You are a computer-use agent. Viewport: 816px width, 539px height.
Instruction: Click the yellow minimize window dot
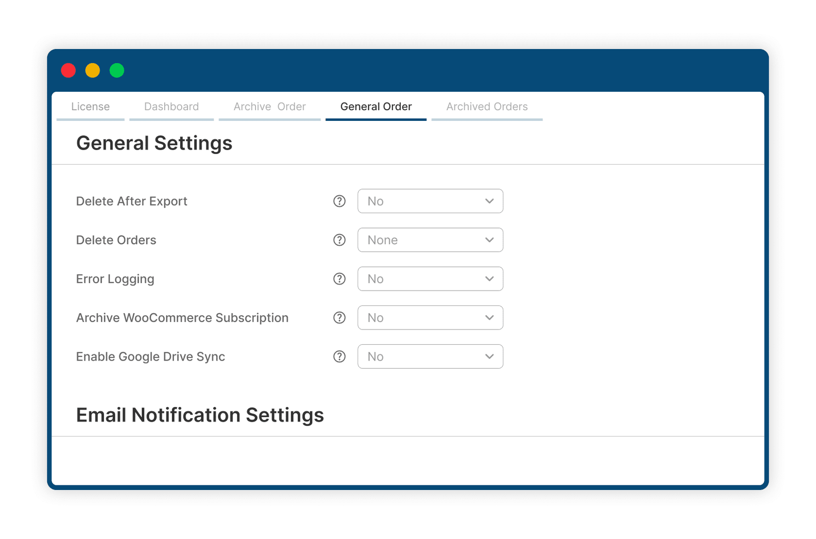coord(92,70)
